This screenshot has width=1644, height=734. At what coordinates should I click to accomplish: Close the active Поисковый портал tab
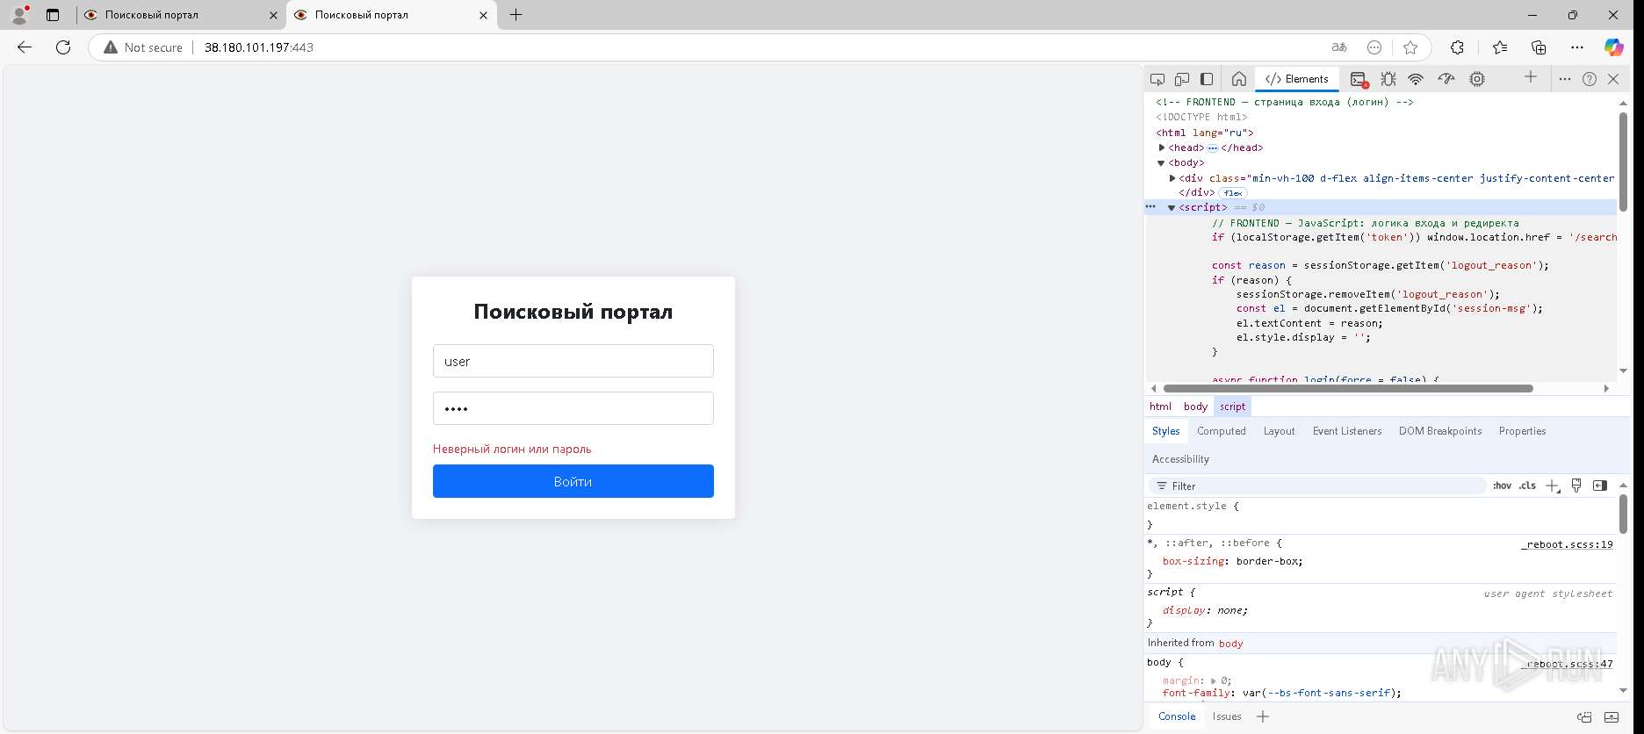pyautogui.click(x=483, y=15)
